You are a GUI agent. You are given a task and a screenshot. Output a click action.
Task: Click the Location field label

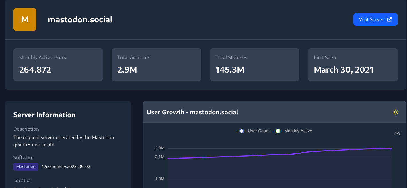click(x=23, y=181)
